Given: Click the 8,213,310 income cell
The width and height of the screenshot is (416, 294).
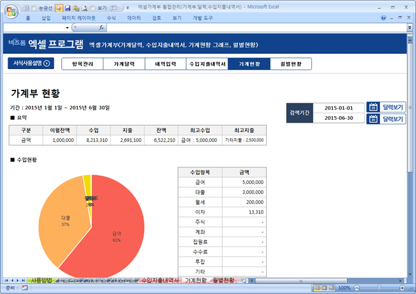Looking at the screenshot, I should pyautogui.click(x=94, y=140).
